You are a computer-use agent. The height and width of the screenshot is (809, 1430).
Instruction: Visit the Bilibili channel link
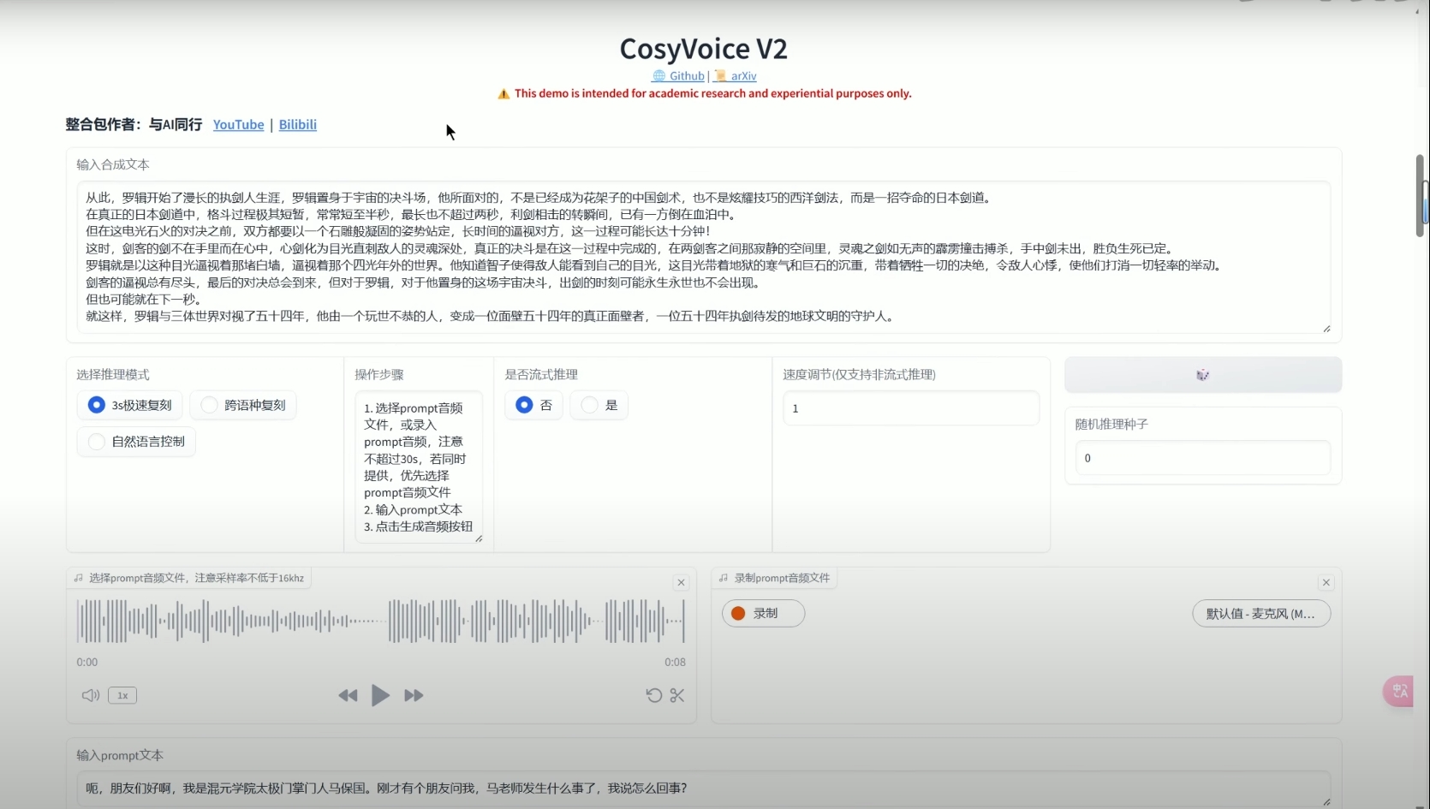(x=296, y=124)
